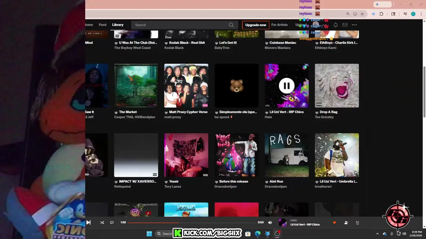Open artist link Tee Grizzley

click(324, 117)
